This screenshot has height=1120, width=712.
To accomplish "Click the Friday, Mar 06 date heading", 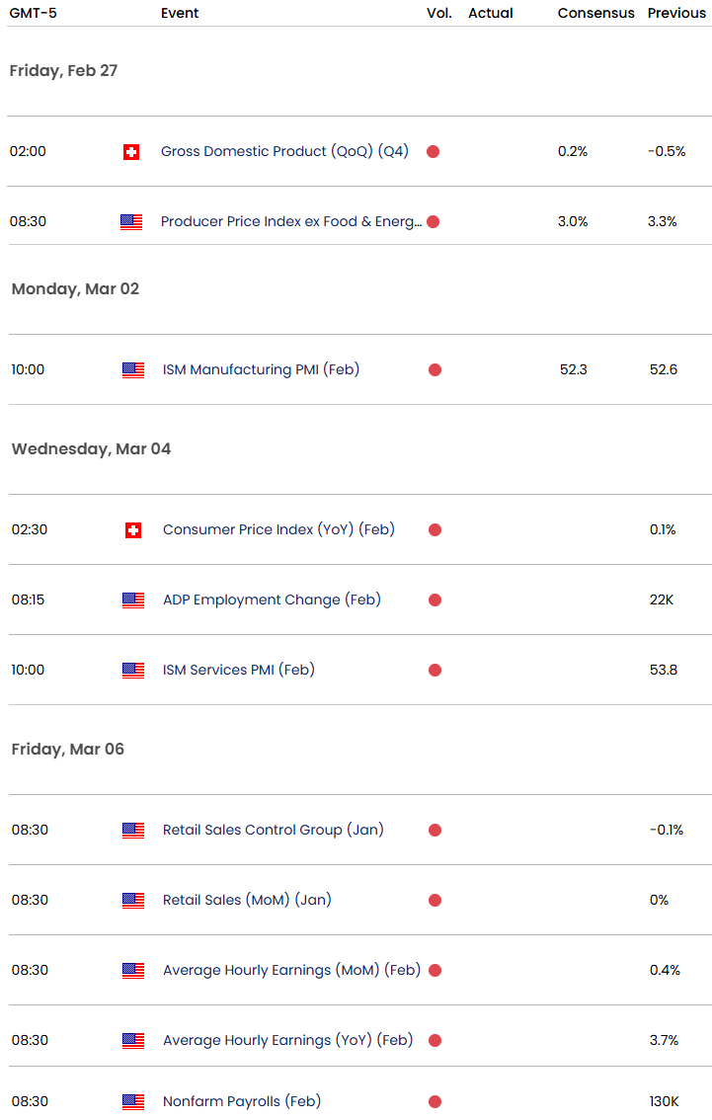I will (68, 749).
